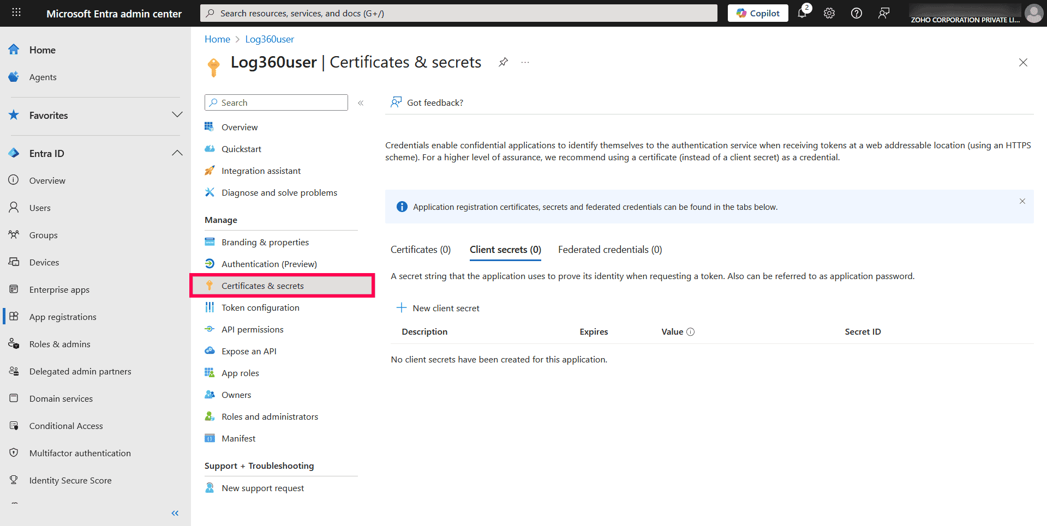
Task: Select App registrations in the sidebar
Action: (63, 316)
